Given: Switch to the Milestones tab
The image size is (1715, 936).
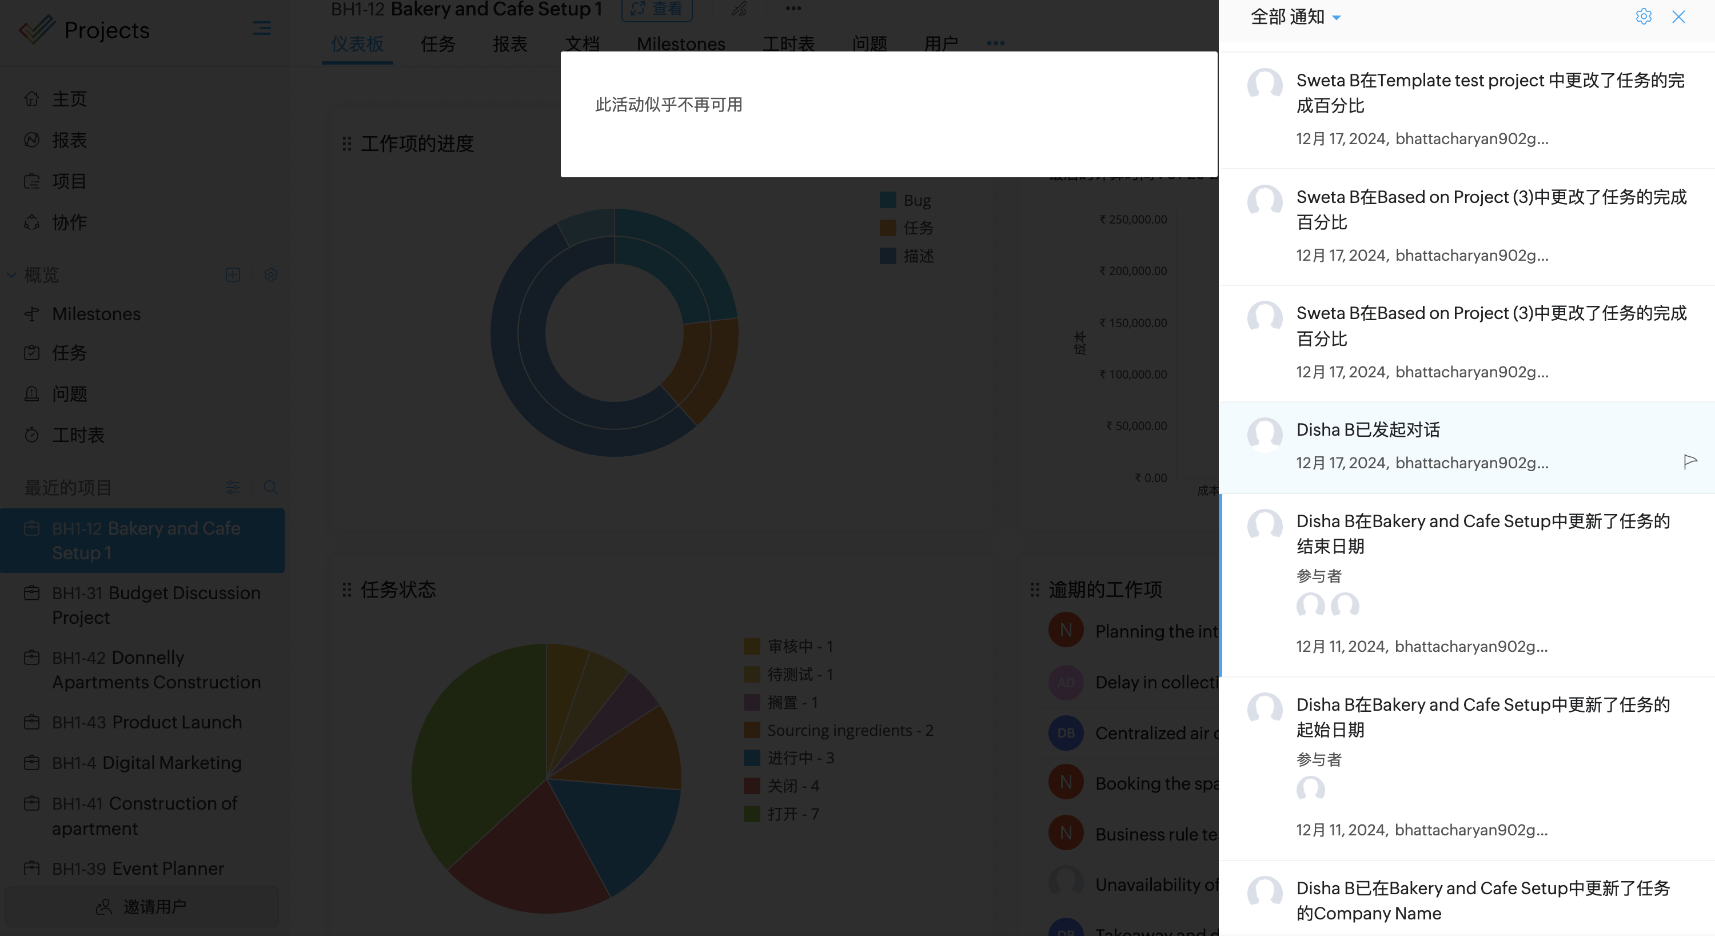Looking at the screenshot, I should (680, 44).
